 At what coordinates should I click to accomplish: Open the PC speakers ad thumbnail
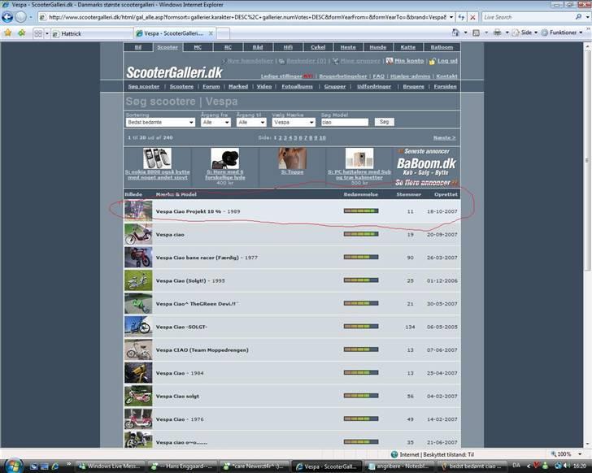pos(359,158)
